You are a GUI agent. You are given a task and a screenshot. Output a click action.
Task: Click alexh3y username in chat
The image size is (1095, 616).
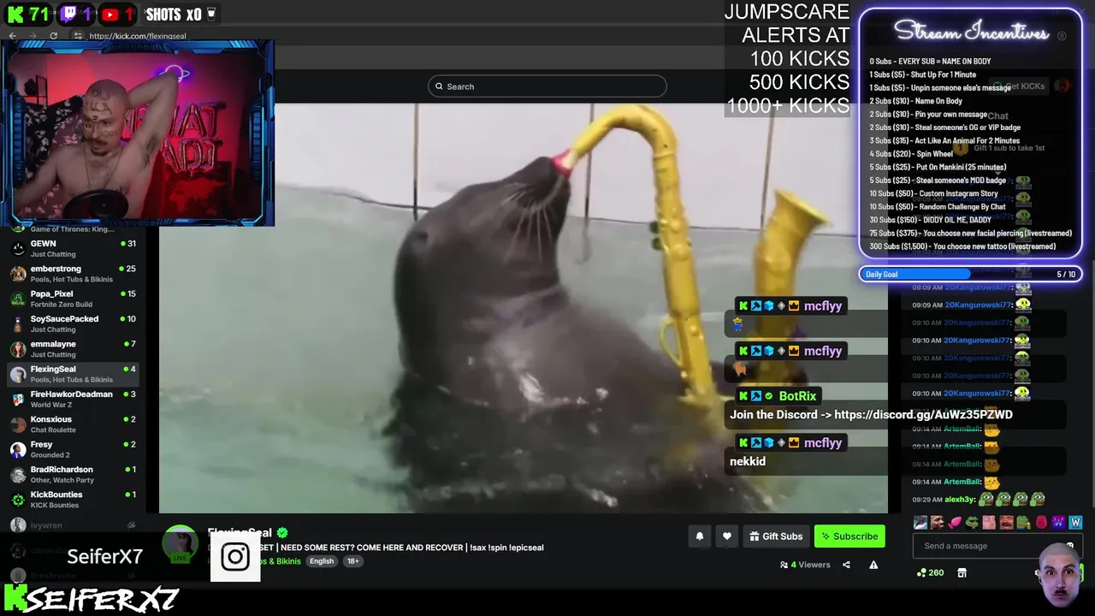[x=960, y=499]
